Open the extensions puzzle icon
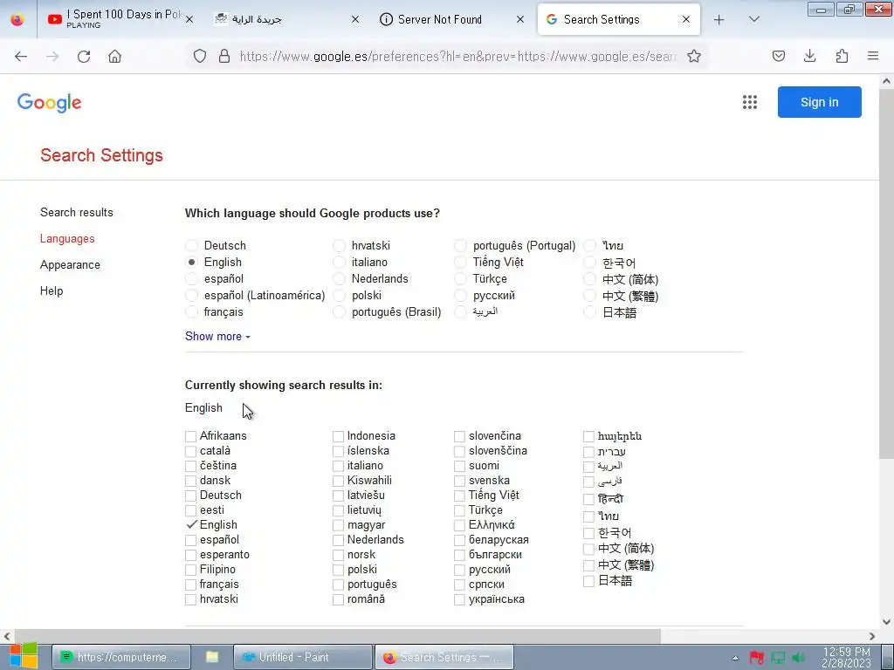The height and width of the screenshot is (670, 894). pos(842,56)
